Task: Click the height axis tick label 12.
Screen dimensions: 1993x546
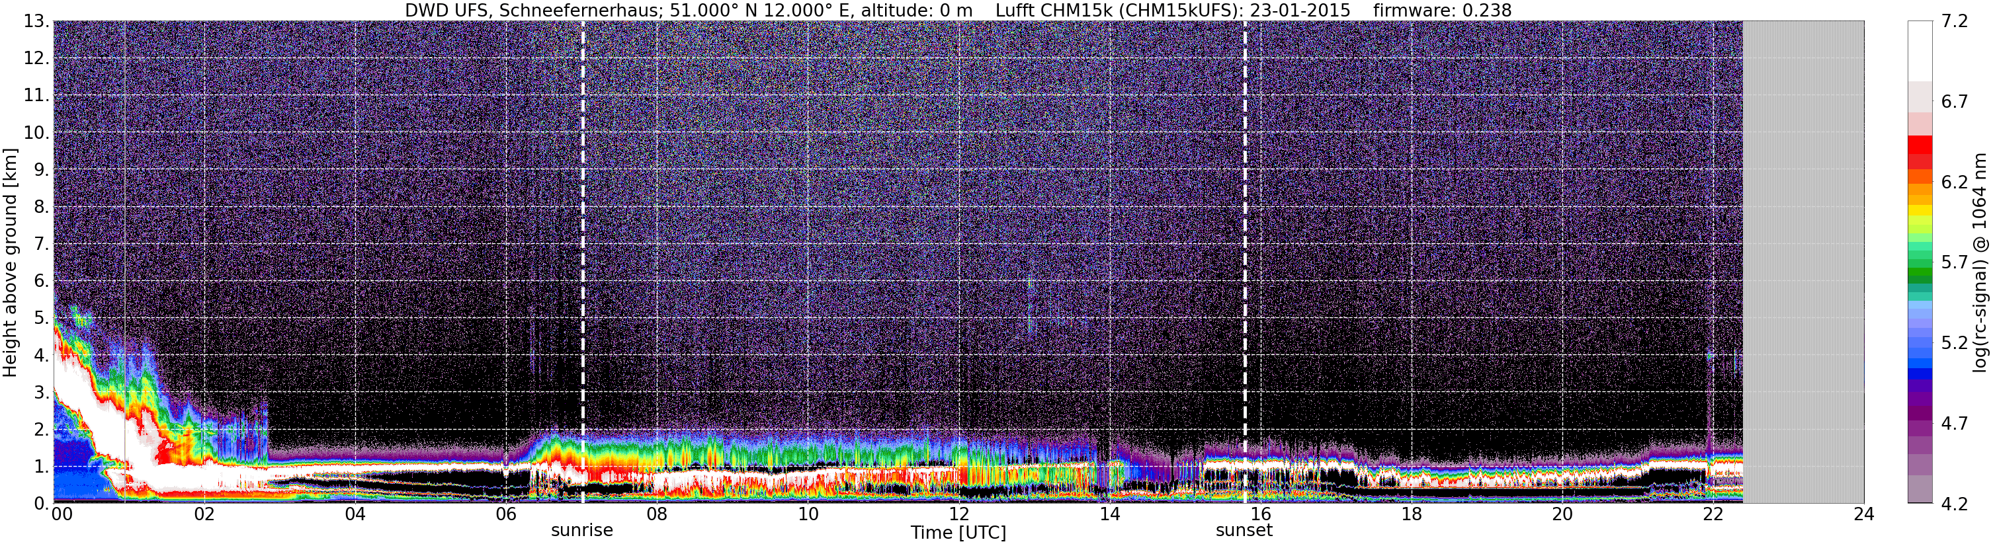Action: [x=36, y=59]
